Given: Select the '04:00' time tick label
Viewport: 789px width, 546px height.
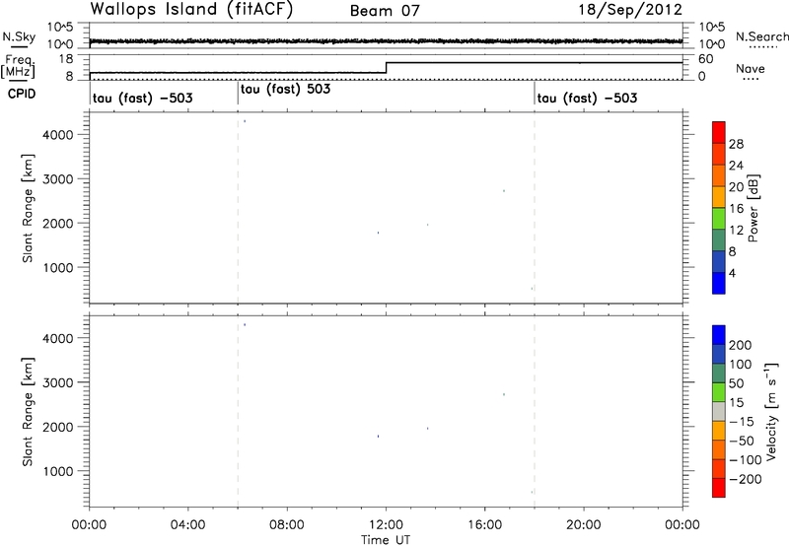Looking at the screenshot, I should pyautogui.click(x=187, y=525).
